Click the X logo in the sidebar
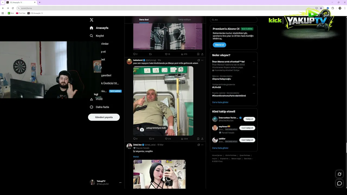 [x=91, y=20]
